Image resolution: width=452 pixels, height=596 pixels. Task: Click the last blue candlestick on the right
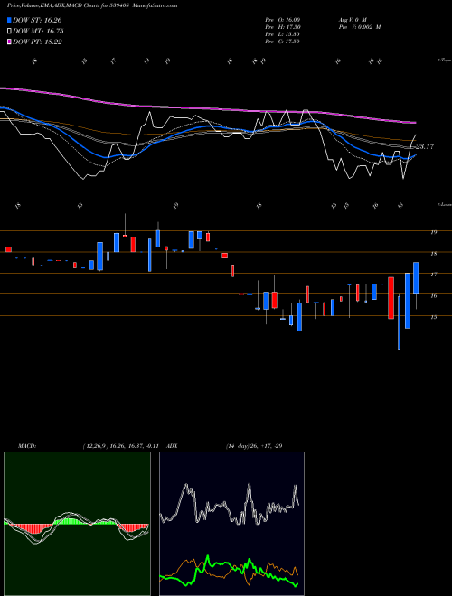(416, 278)
